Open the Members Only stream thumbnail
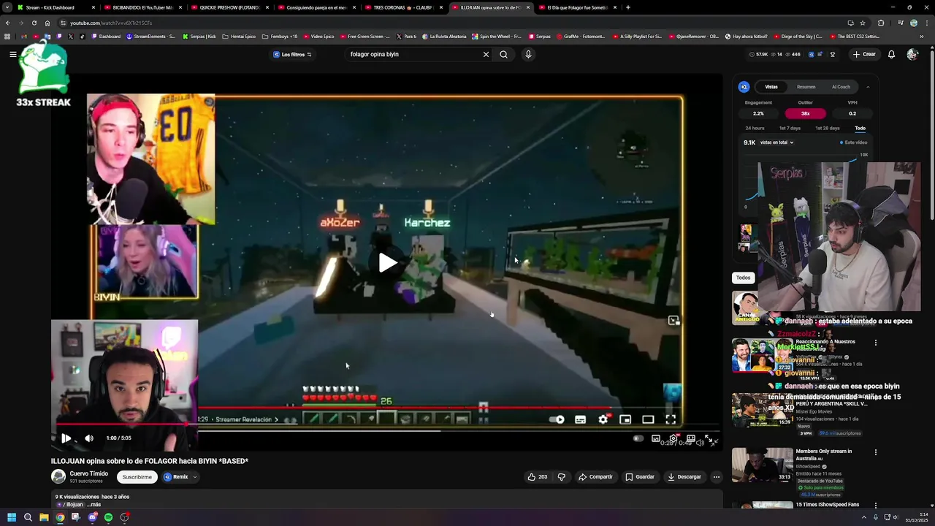 click(x=762, y=465)
